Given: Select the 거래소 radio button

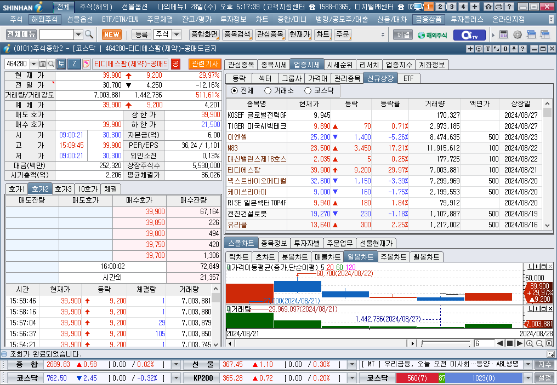Looking at the screenshot, I should (x=268, y=90).
